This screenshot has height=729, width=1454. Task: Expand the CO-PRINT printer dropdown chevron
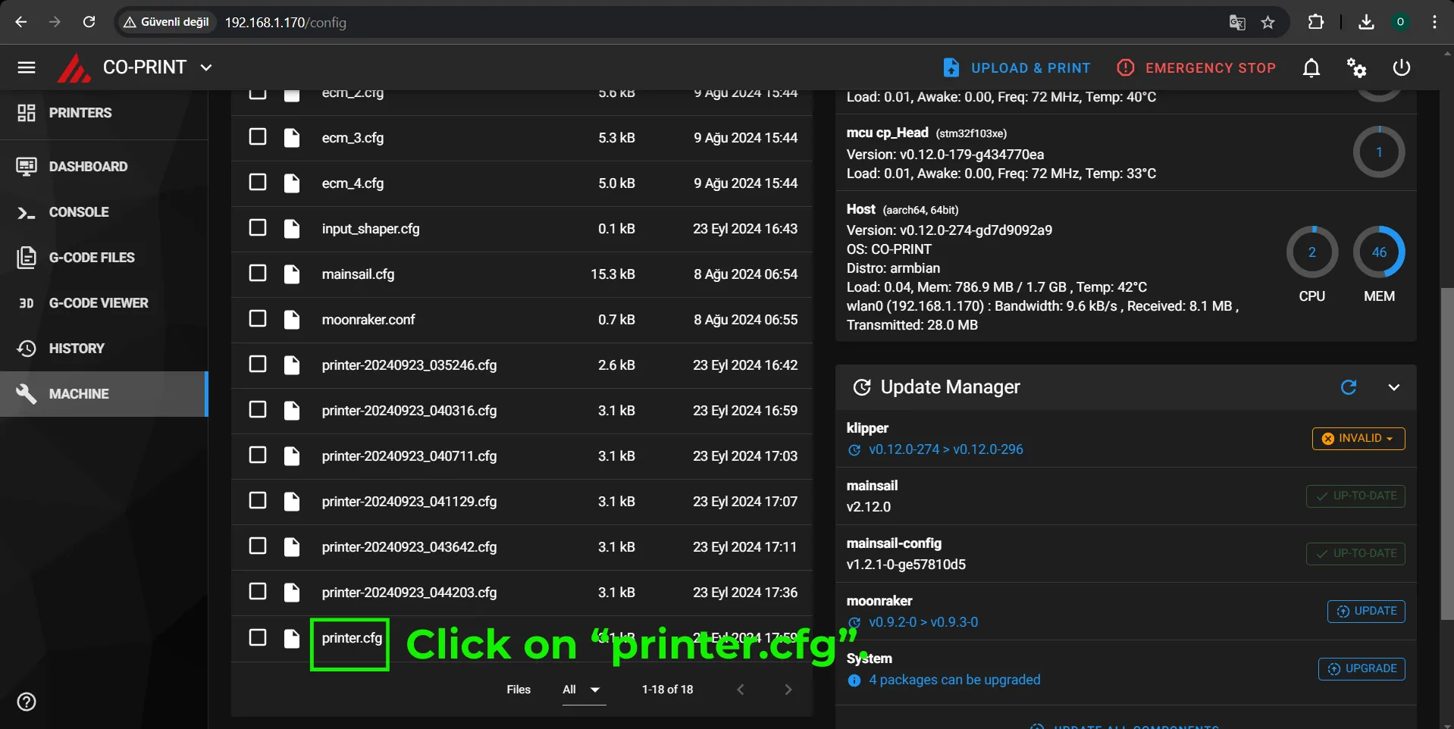click(205, 67)
